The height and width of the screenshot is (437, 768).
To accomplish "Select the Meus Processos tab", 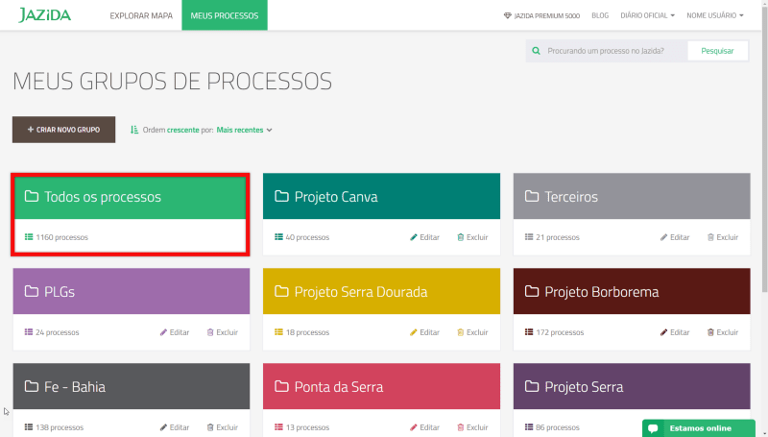I will tap(225, 15).
